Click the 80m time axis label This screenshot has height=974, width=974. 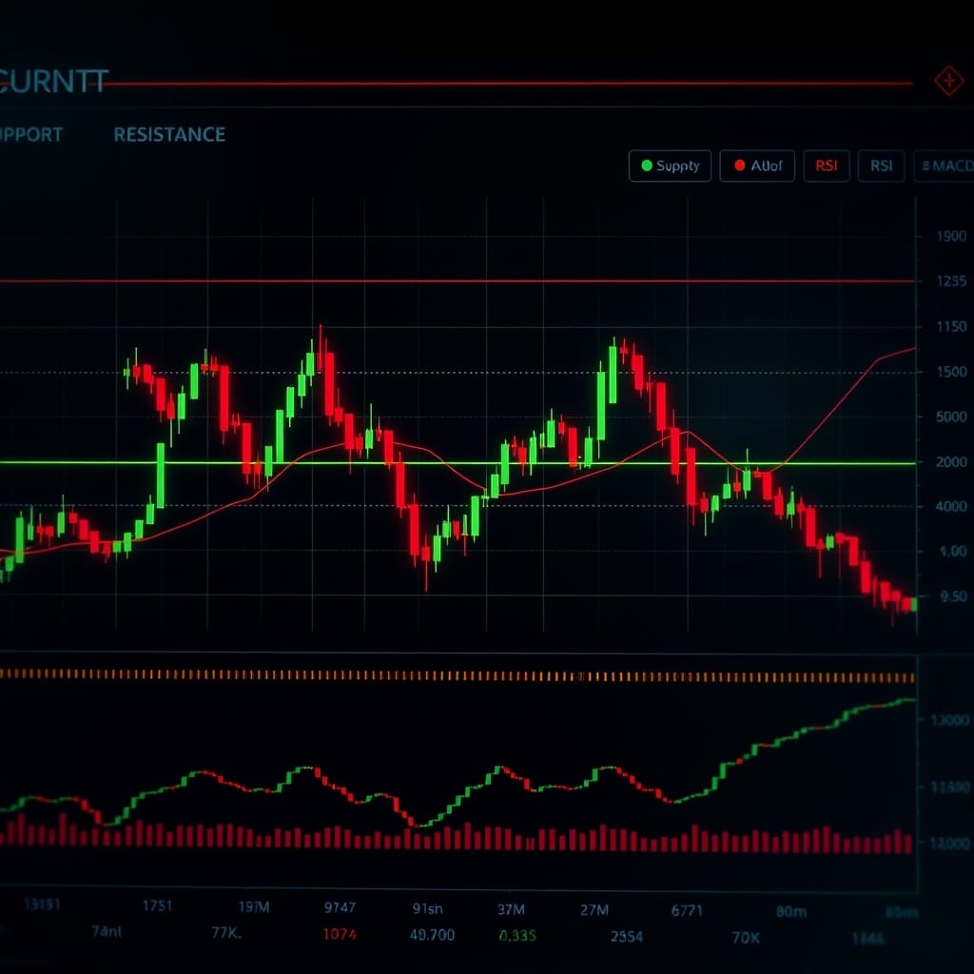(x=790, y=911)
